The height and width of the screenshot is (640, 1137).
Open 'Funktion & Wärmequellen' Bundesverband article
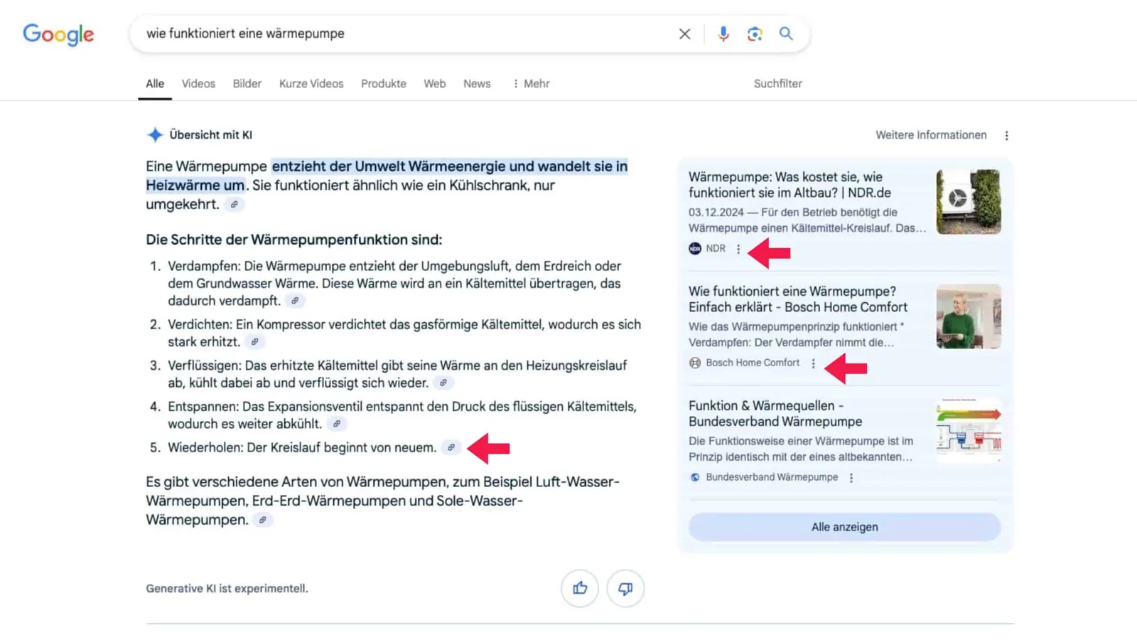point(775,414)
